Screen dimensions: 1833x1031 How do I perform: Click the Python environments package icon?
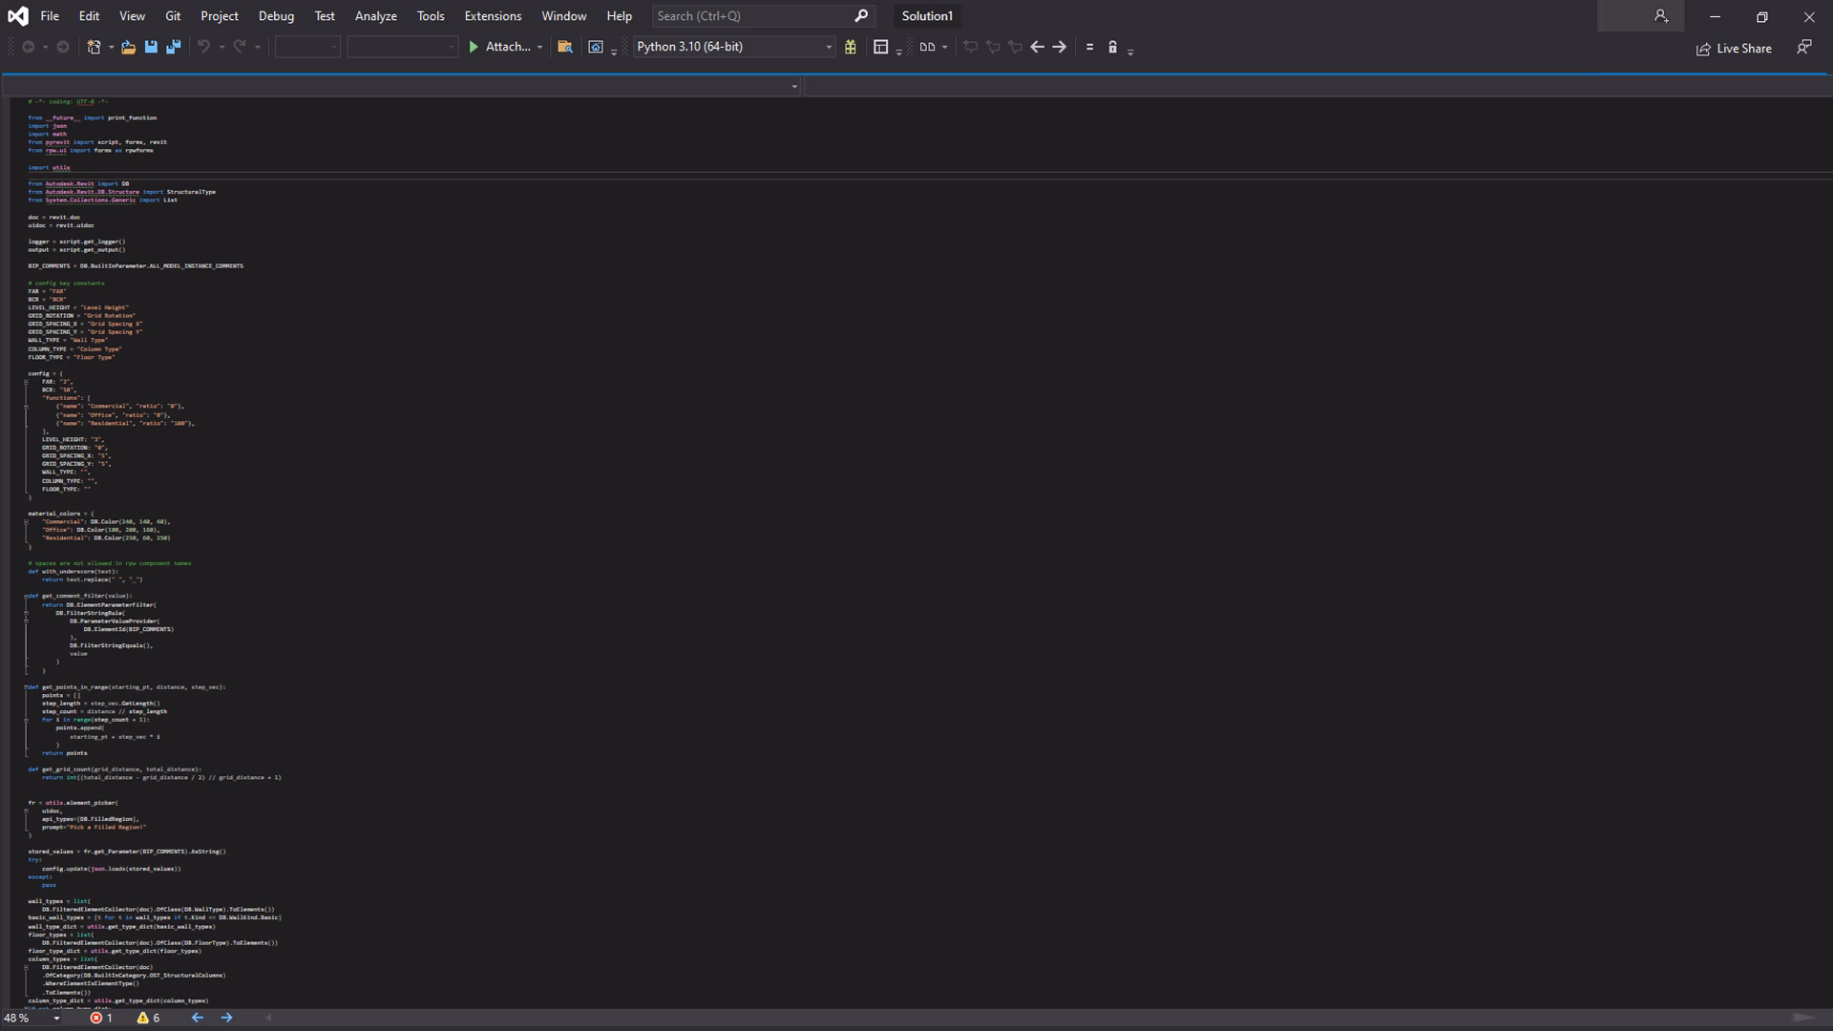pyautogui.click(x=851, y=47)
